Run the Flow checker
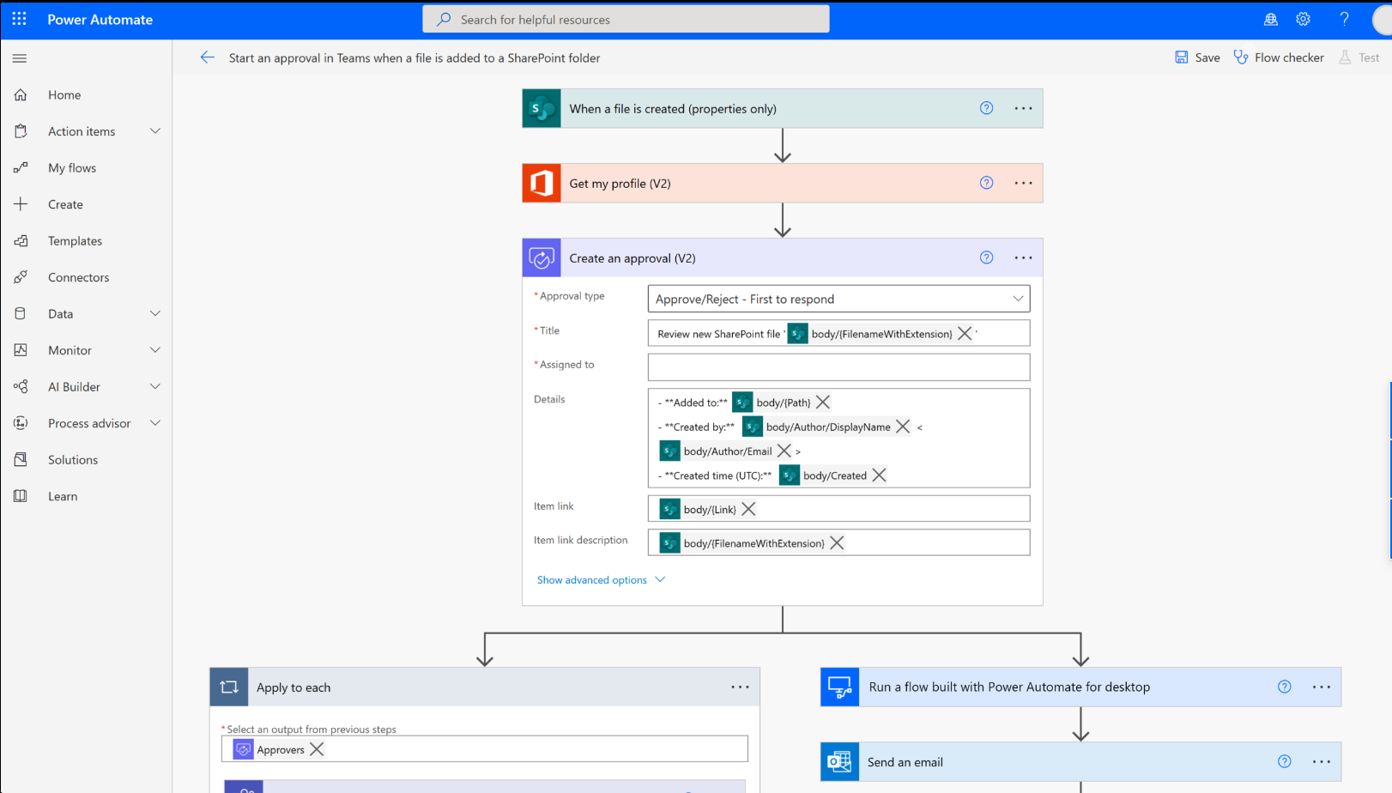1392x793 pixels. 1279,58
